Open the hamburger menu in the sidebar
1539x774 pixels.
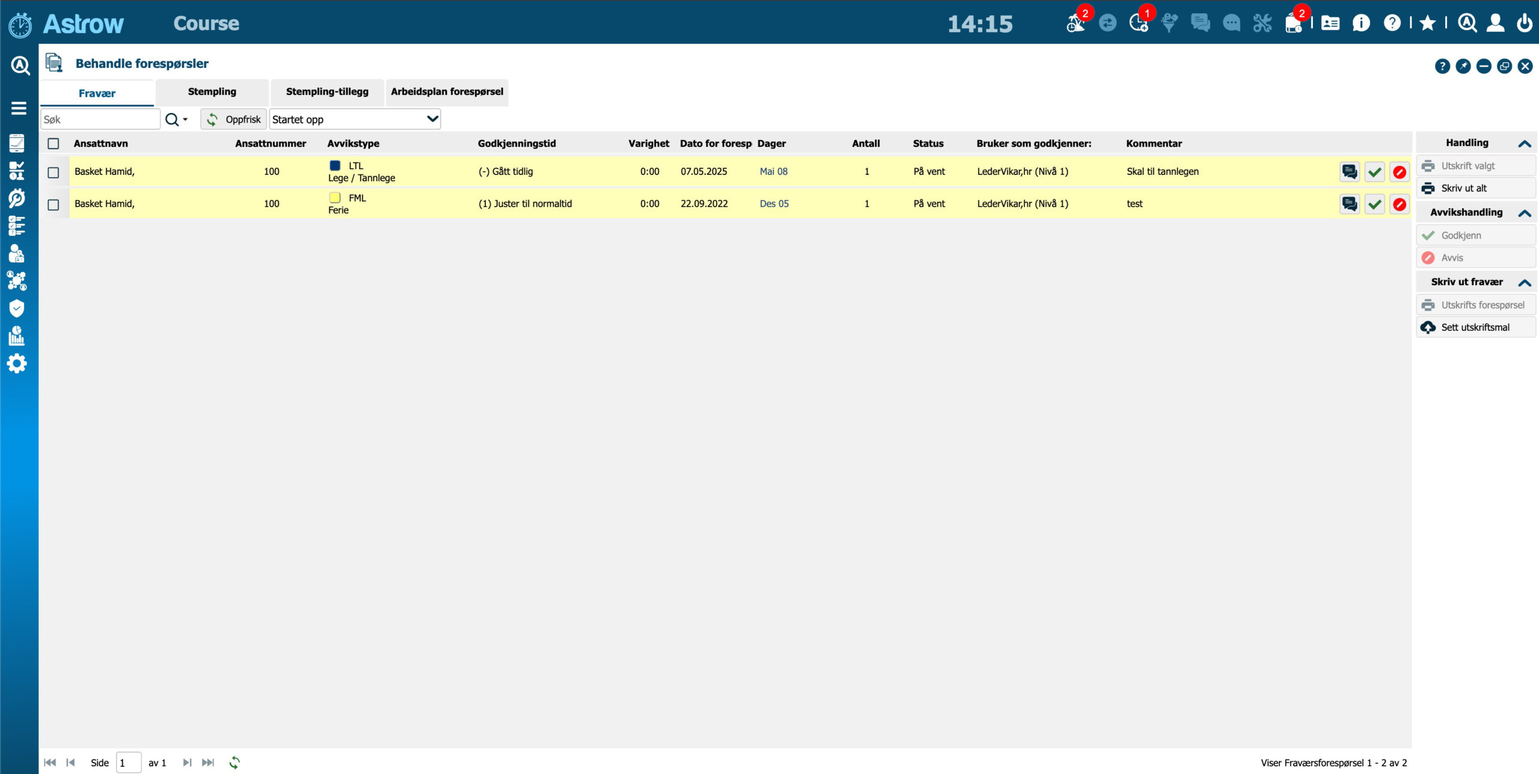19,108
